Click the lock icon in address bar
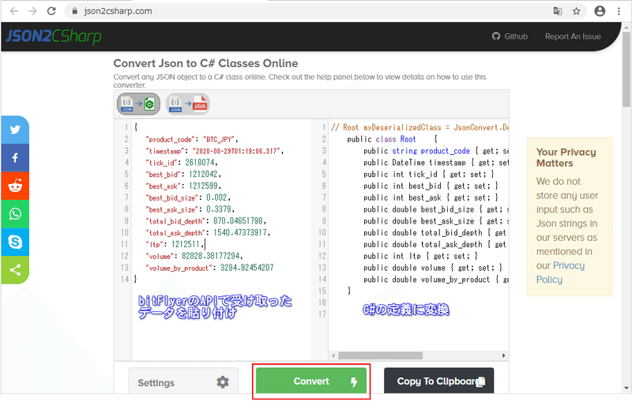Screen dimensions: 632x402 pos(74,11)
